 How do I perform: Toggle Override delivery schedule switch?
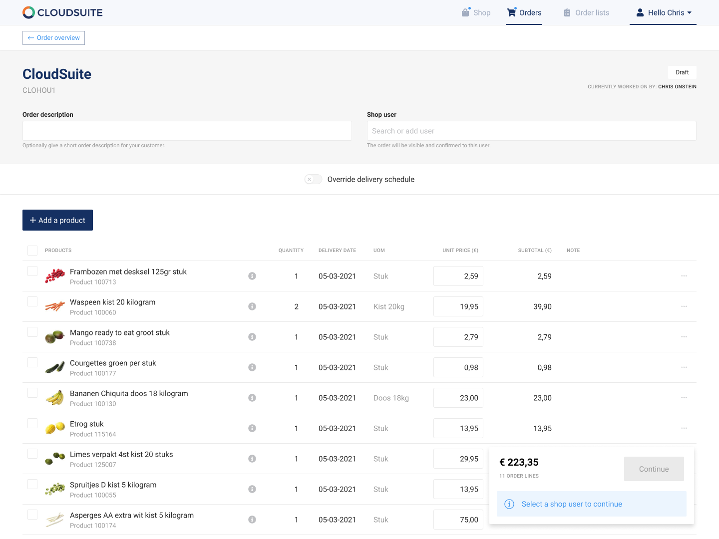tap(313, 179)
